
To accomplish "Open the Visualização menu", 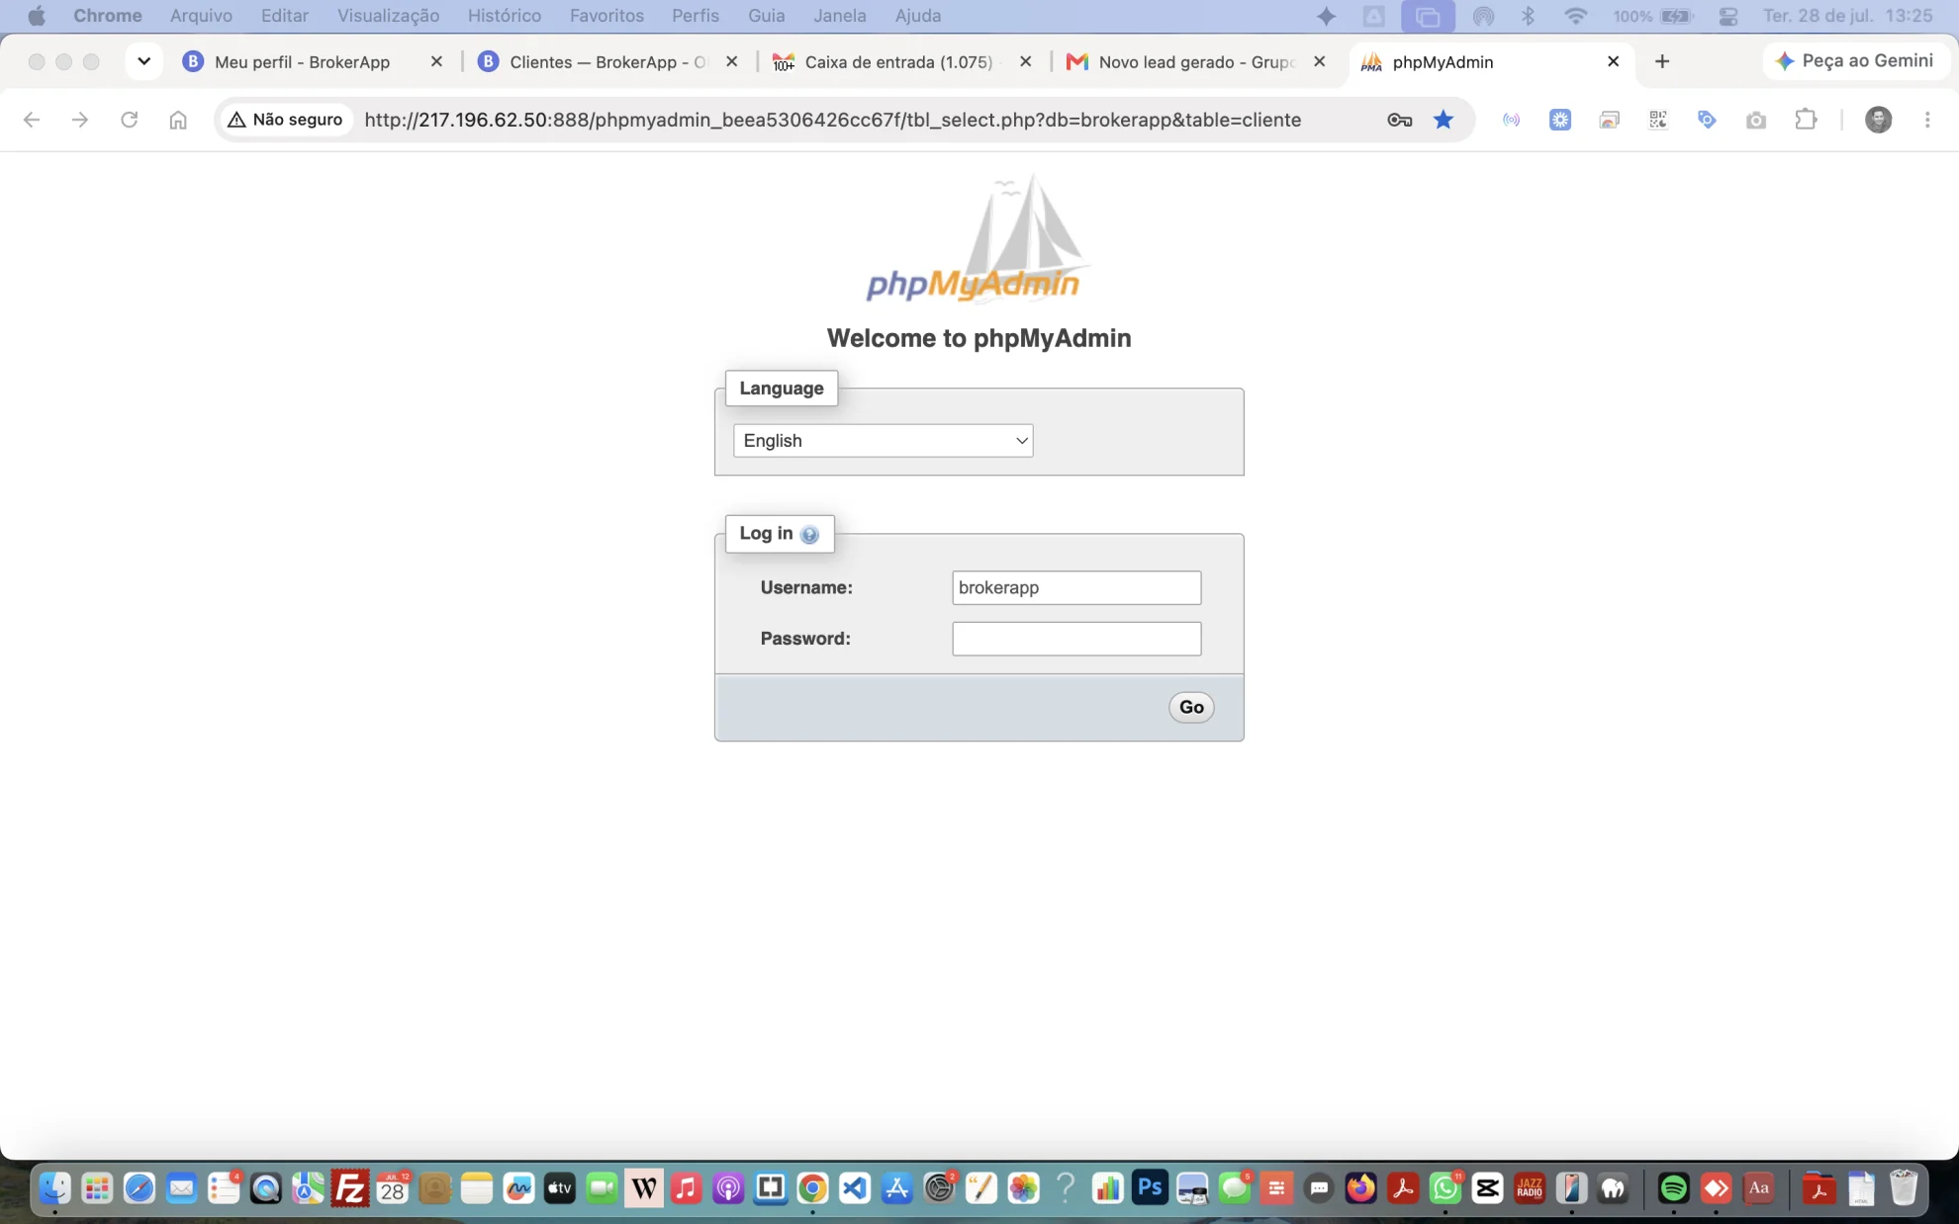I will pyautogui.click(x=388, y=16).
